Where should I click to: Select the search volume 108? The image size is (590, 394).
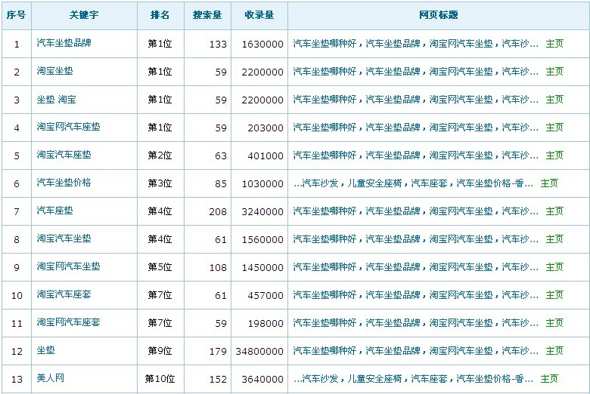click(x=218, y=268)
